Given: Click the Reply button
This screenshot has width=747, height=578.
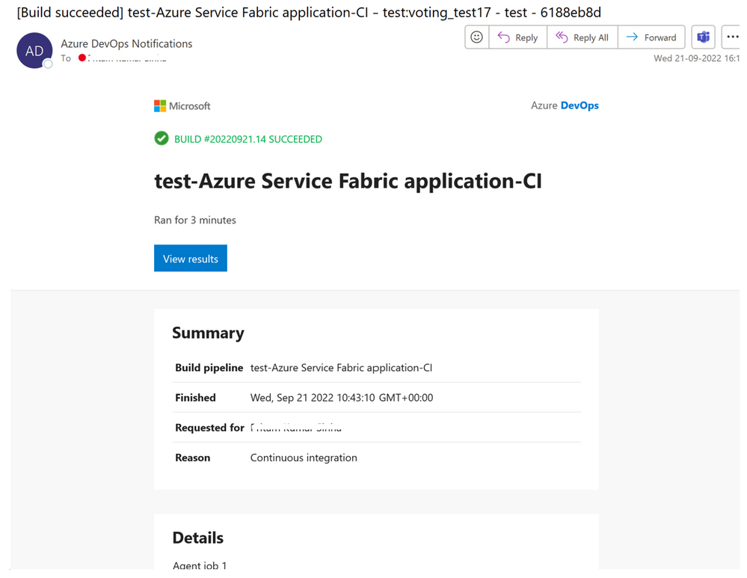Looking at the screenshot, I should (518, 37).
